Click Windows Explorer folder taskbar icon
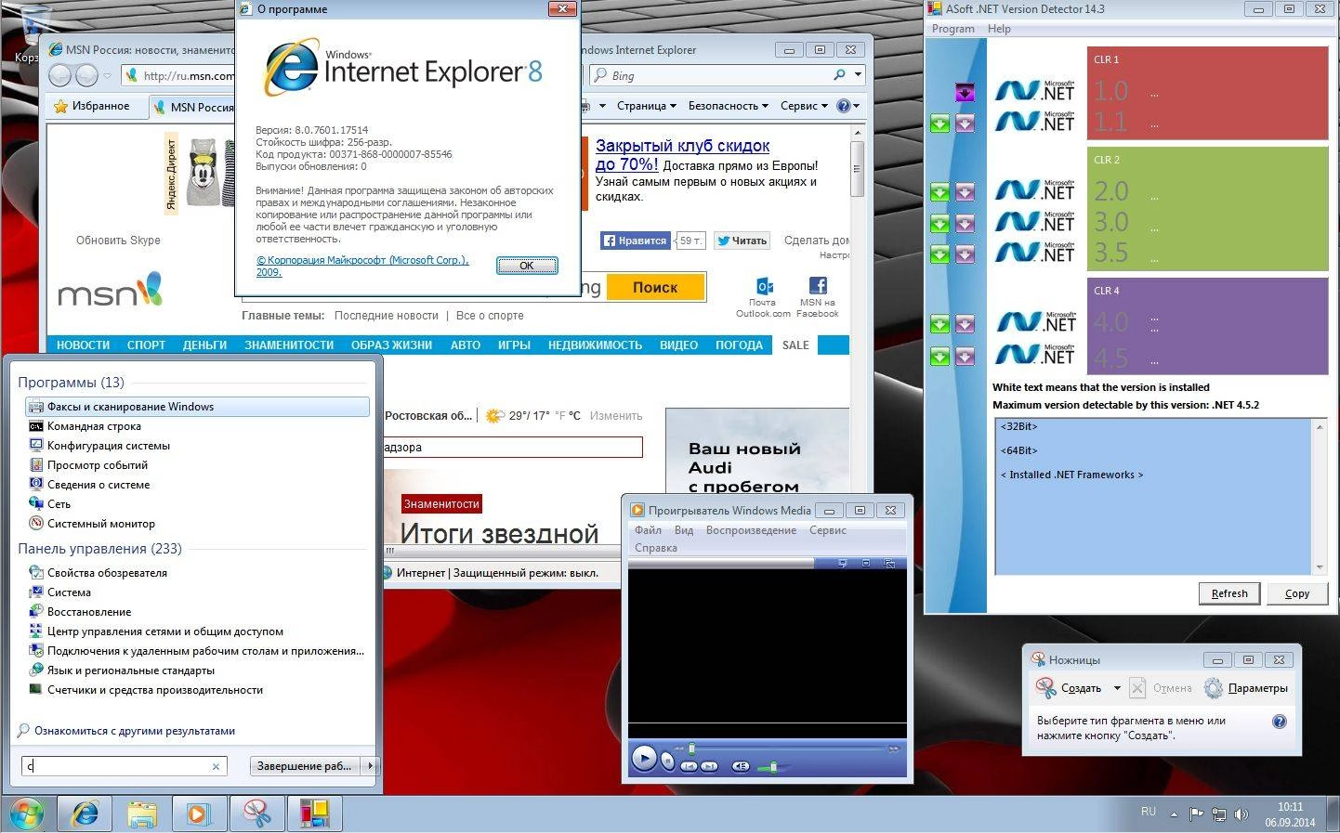Screen dimensions: 1340x833 [142, 814]
